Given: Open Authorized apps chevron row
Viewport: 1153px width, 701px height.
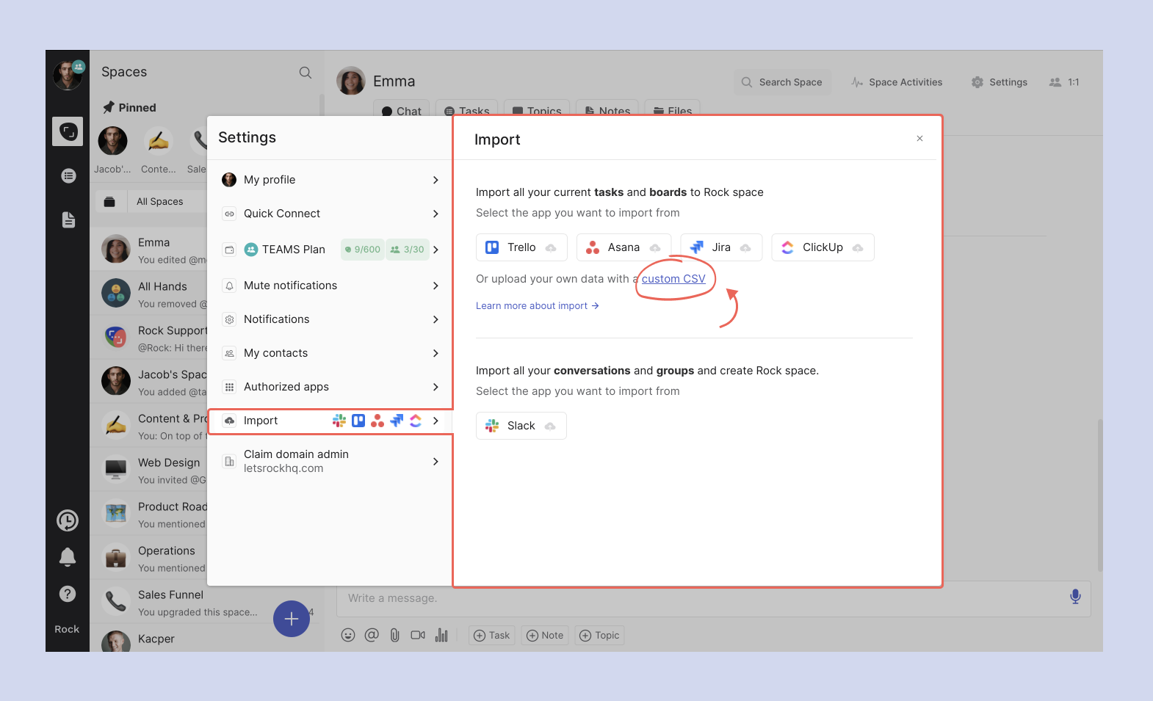Looking at the screenshot, I should pyautogui.click(x=330, y=387).
